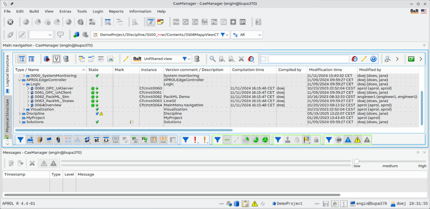This screenshot has width=430, height=209.
Task: Click the BR toolbar icon
Action: [243, 22]
